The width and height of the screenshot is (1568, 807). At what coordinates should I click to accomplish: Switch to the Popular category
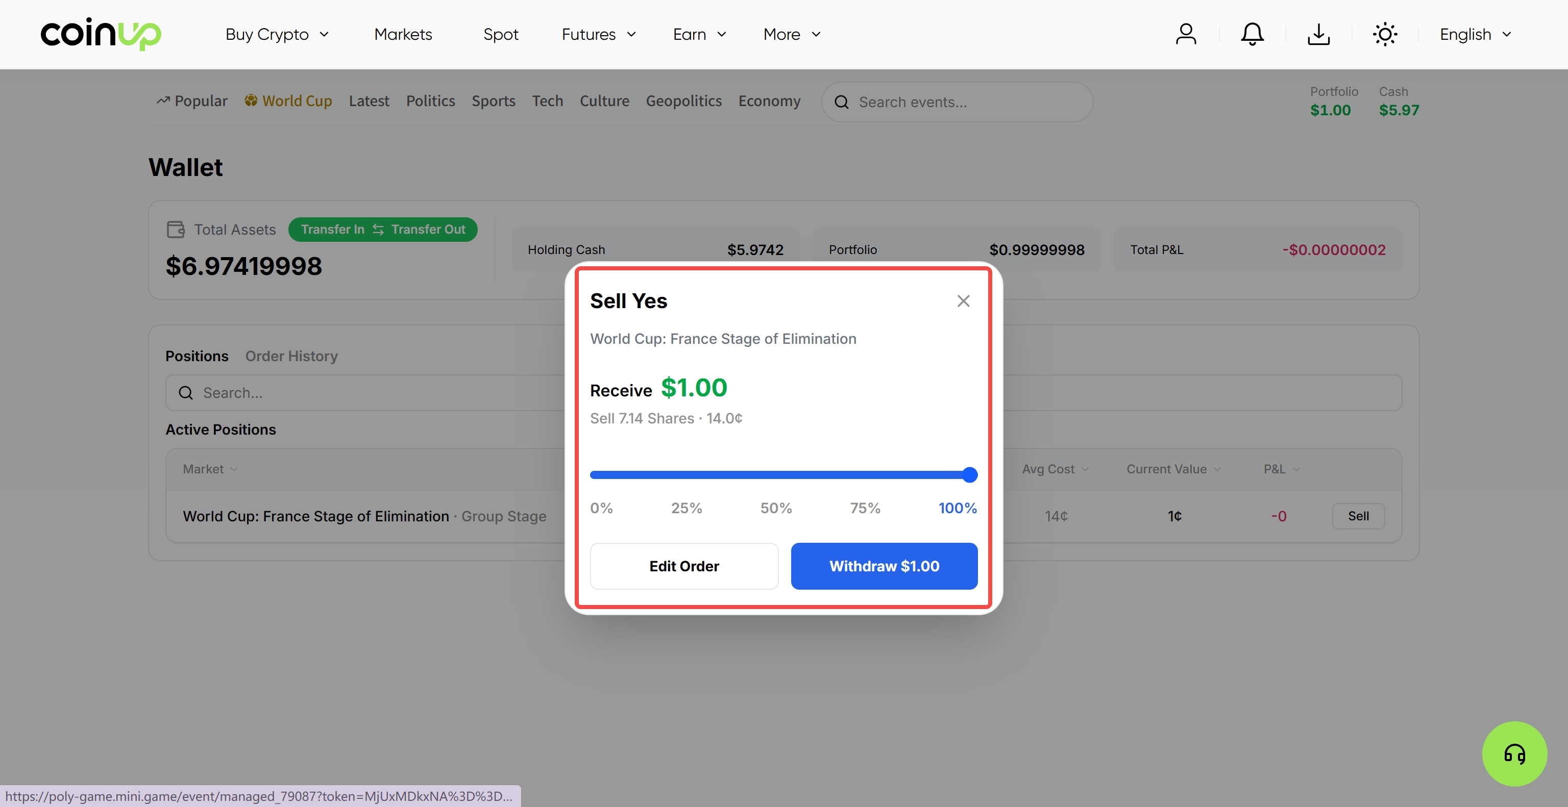click(x=192, y=100)
